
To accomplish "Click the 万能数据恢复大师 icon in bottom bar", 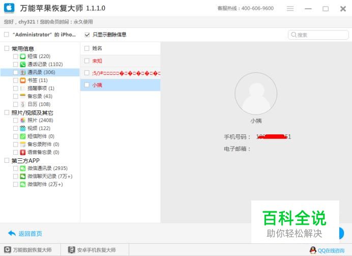I will [8, 250].
